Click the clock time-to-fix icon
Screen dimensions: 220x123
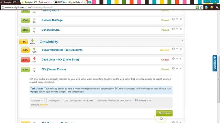coord(136,100)
